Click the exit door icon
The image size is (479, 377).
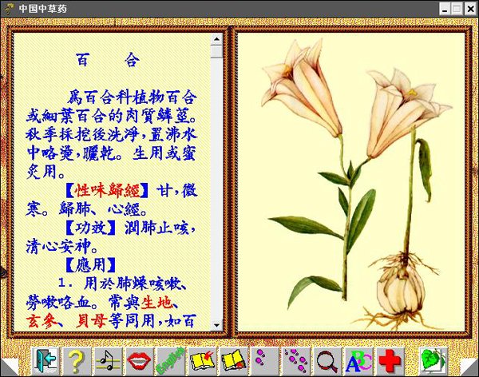pyautogui.click(x=46, y=361)
